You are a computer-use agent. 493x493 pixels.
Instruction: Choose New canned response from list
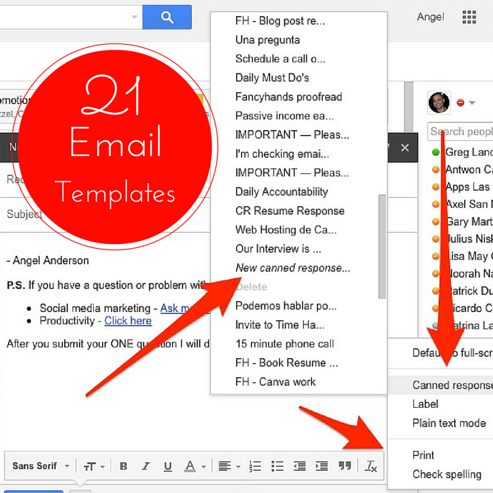pos(292,268)
